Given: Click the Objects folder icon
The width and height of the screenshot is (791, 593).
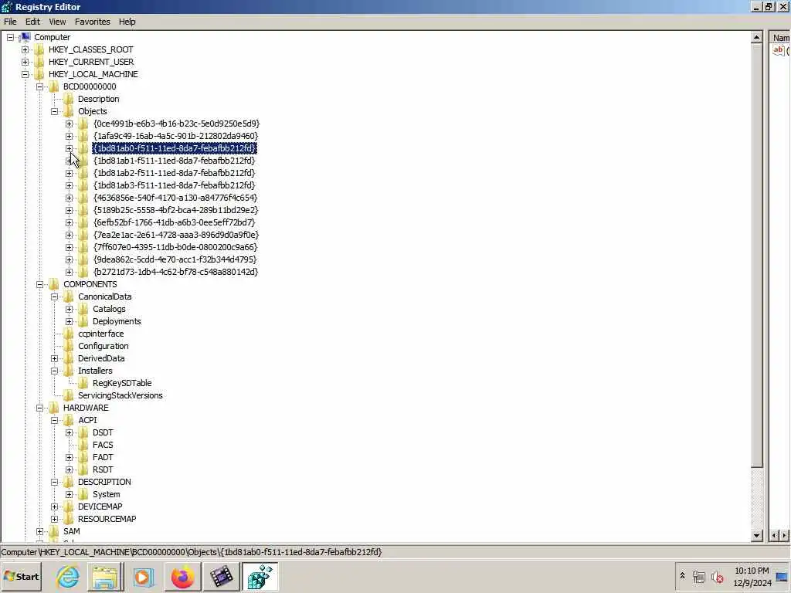Looking at the screenshot, I should coord(68,111).
